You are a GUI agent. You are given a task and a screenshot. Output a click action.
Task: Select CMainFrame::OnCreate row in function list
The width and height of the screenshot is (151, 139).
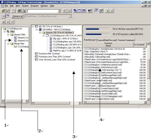pyautogui.click(x=115, y=59)
